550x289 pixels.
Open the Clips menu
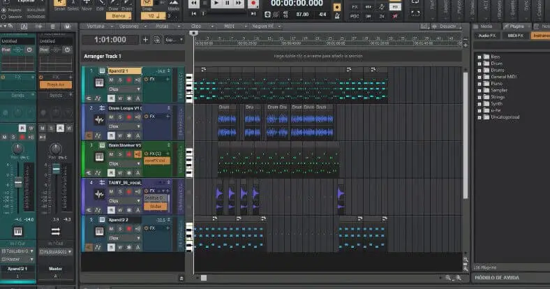coord(198,27)
